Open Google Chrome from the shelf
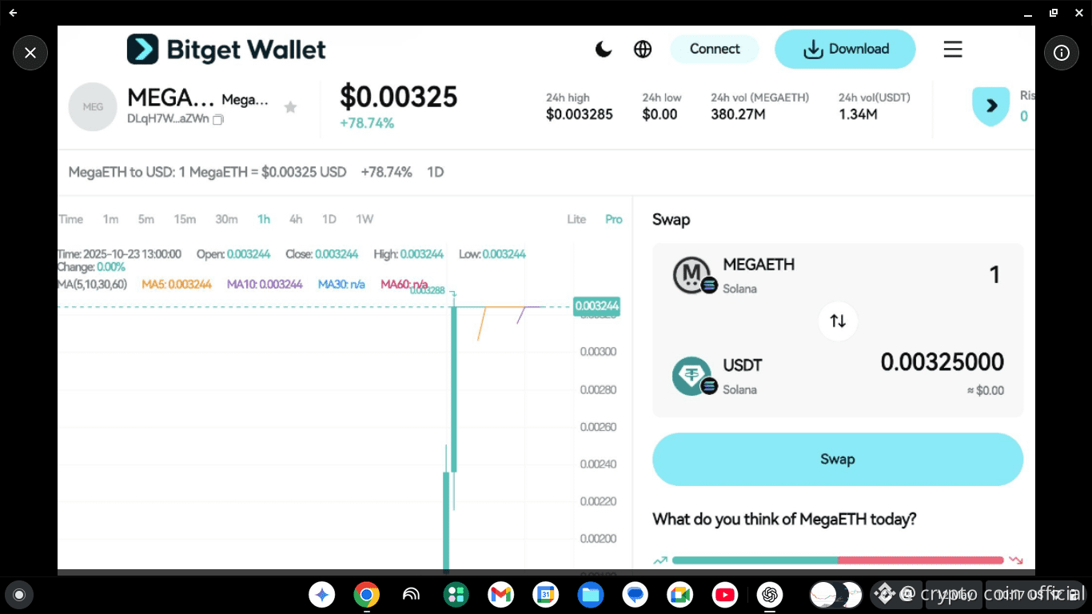 coord(367,594)
